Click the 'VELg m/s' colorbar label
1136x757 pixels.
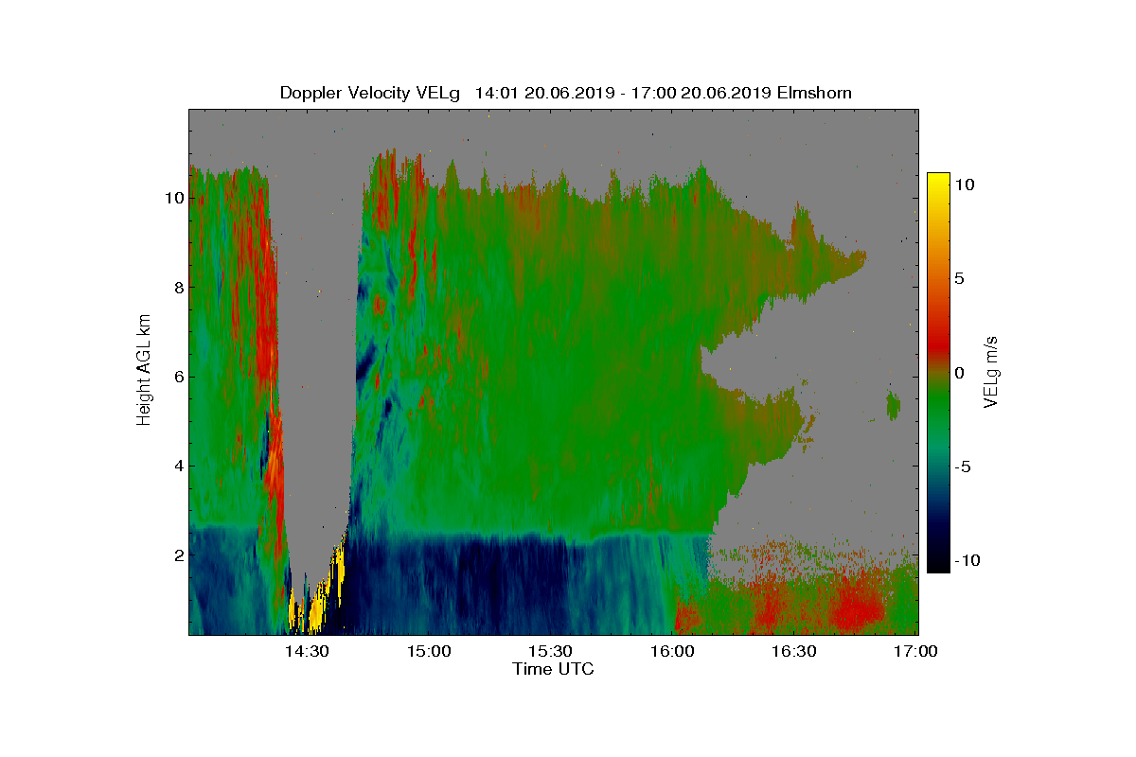tap(992, 372)
